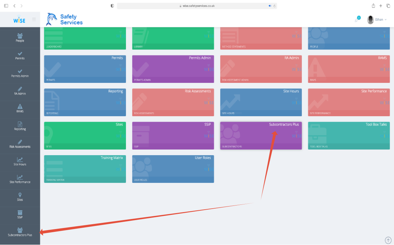Open Permits Admin in the sidebar

point(20,73)
